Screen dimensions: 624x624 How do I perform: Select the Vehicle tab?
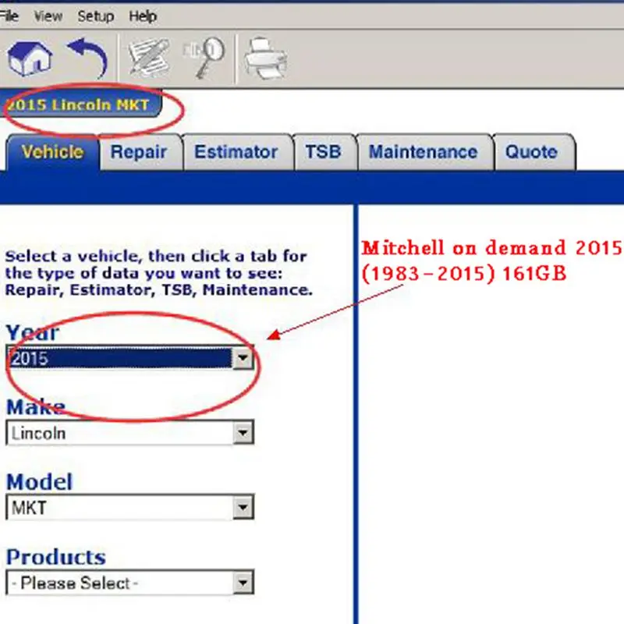(52, 152)
